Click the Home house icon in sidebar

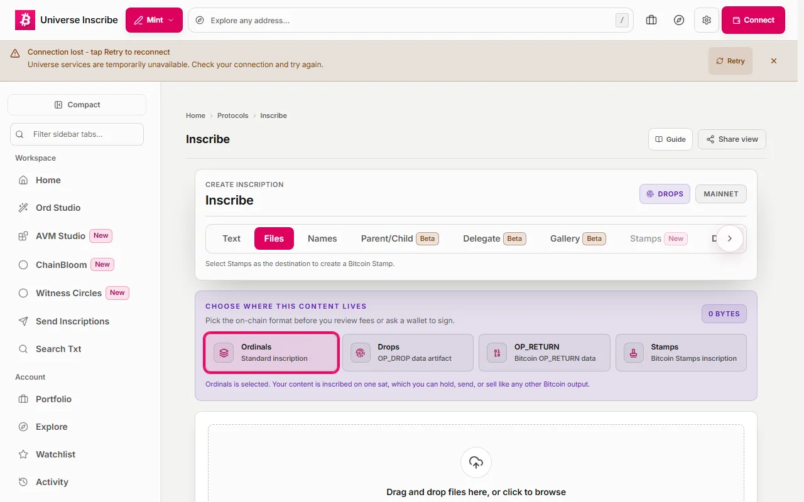pos(23,180)
